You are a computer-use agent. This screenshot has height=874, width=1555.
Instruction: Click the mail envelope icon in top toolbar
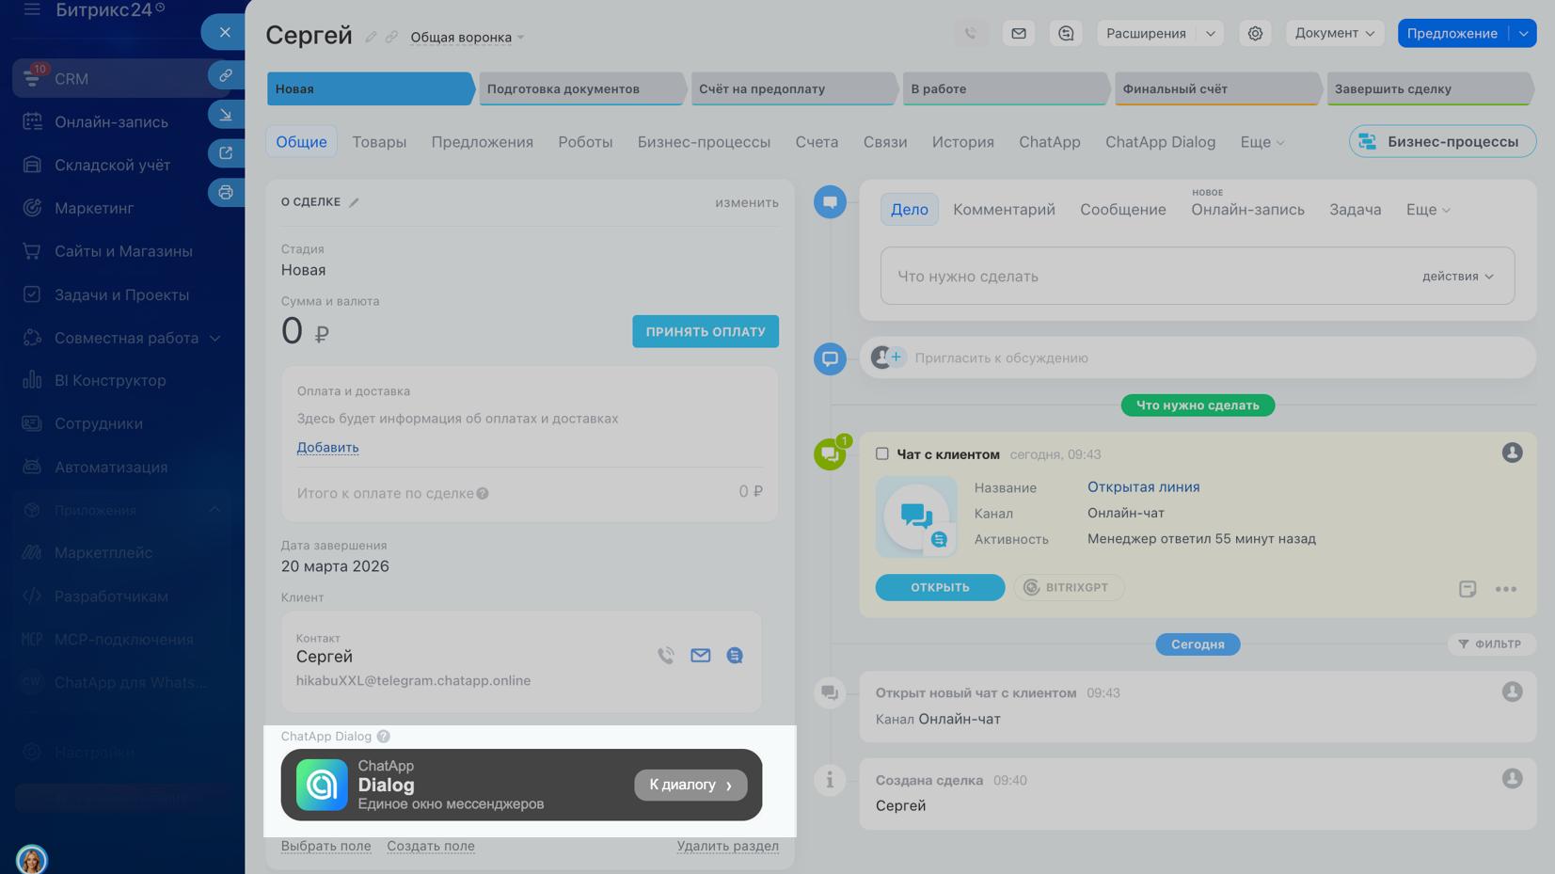pyautogui.click(x=1019, y=34)
